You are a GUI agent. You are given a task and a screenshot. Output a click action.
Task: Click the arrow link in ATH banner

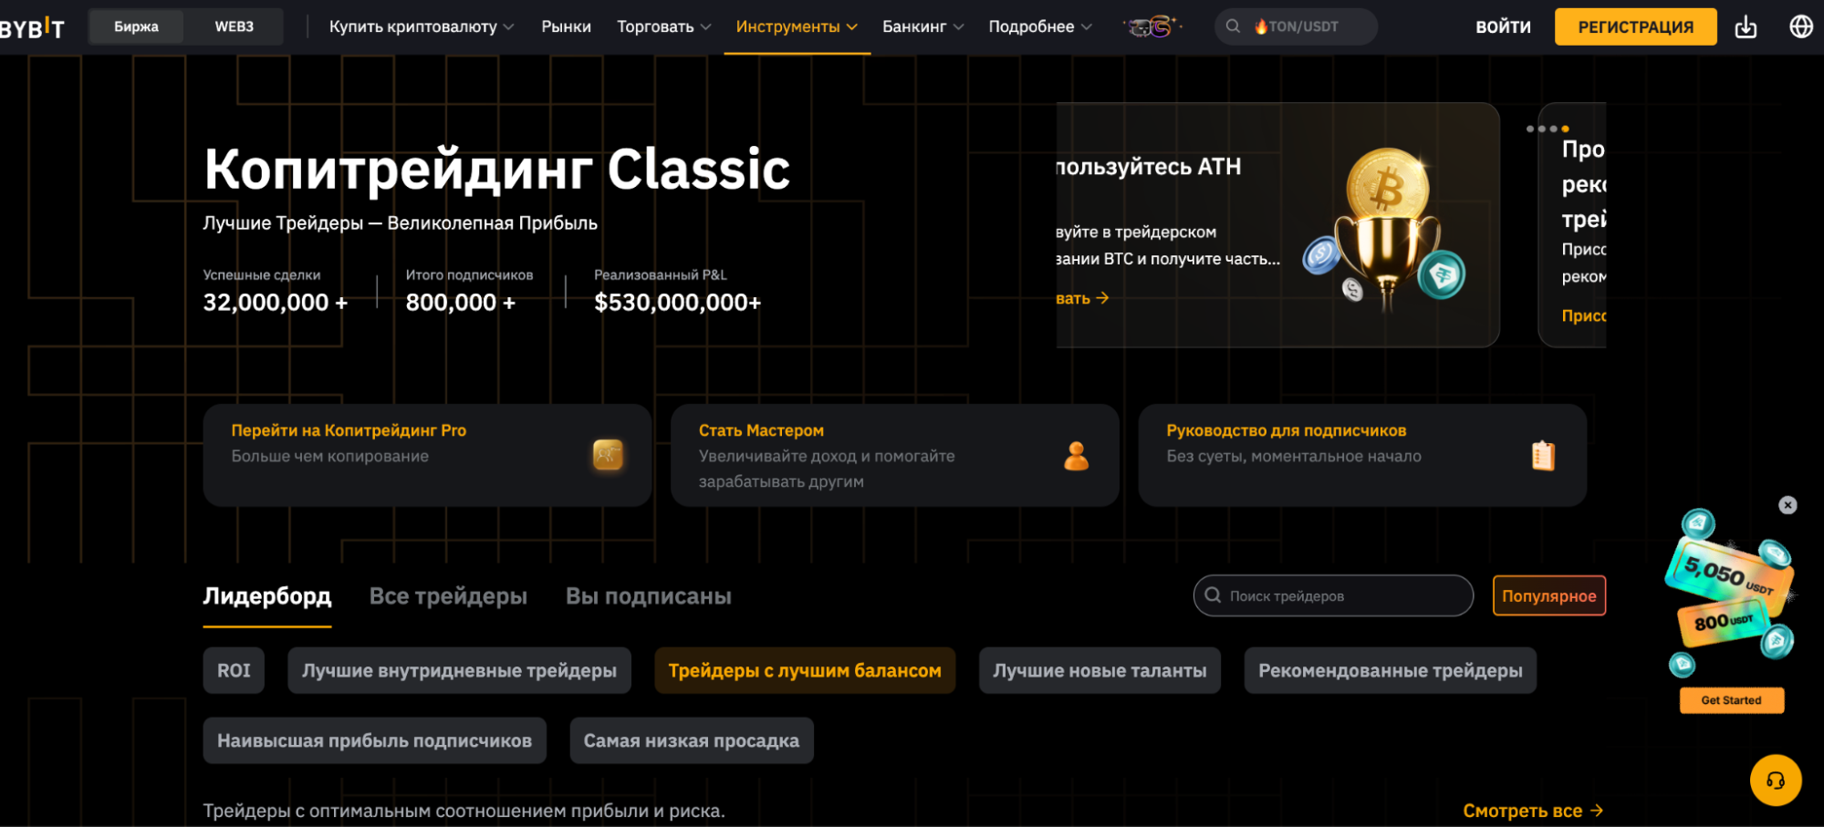click(x=1083, y=298)
